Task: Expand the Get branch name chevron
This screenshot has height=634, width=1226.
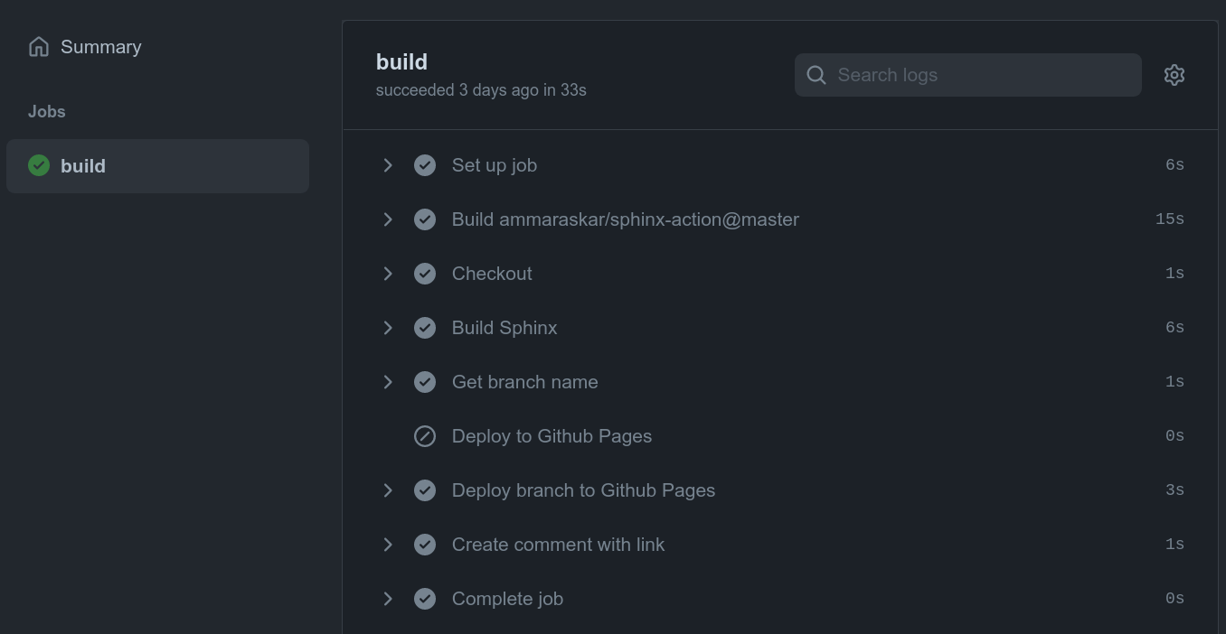Action: tap(388, 382)
